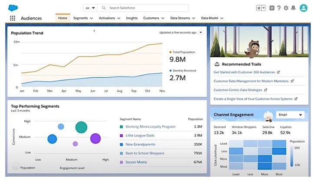Expand the favorites list arrow
The height and width of the screenshot is (185, 319).
pos(264,8)
